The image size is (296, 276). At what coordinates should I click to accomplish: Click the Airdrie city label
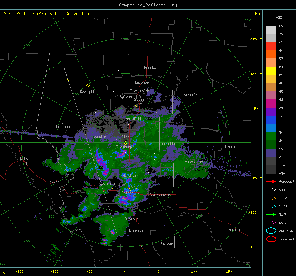130,175
